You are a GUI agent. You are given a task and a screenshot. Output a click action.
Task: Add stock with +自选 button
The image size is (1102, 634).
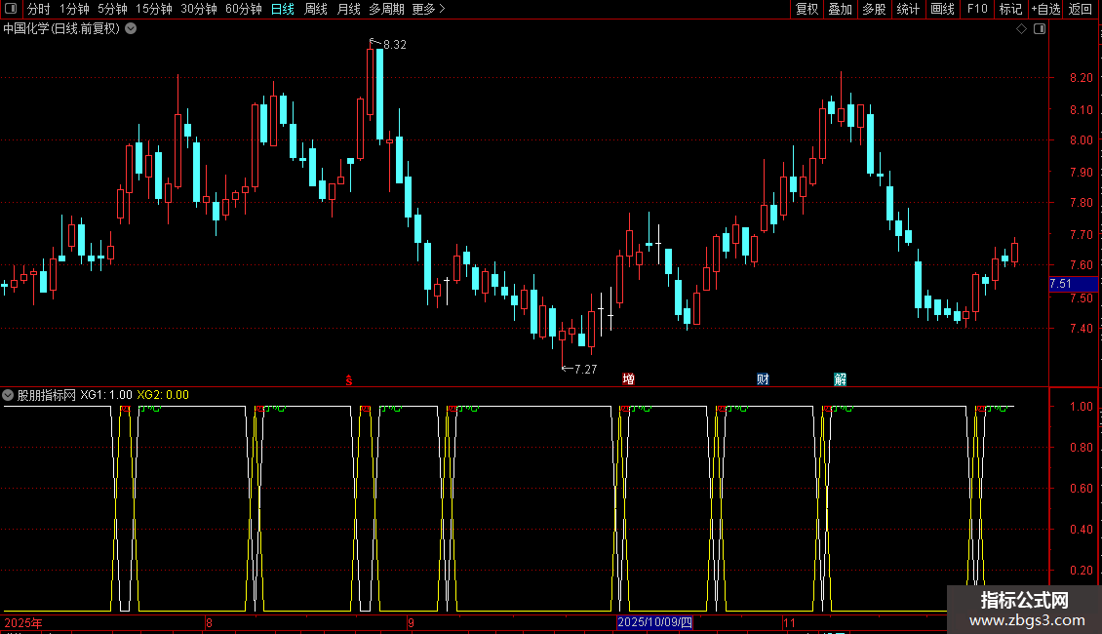1045,9
